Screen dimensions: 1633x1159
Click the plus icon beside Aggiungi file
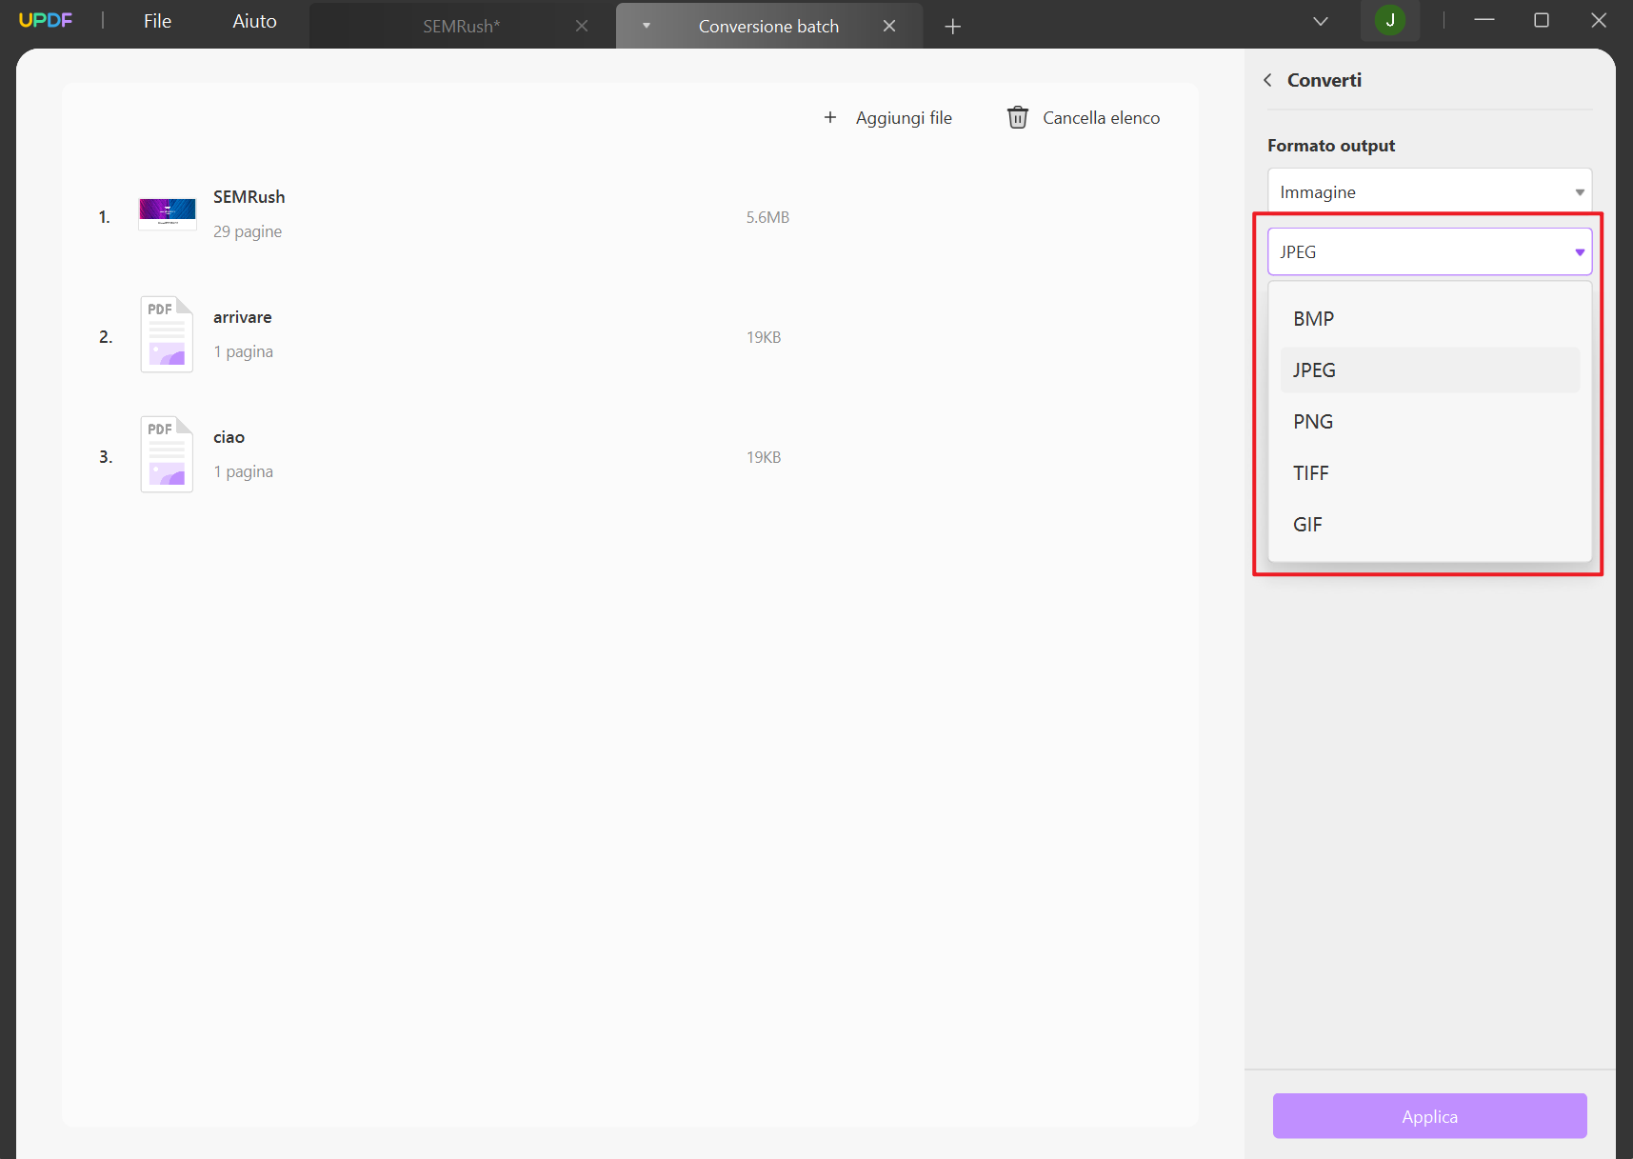pos(830,117)
